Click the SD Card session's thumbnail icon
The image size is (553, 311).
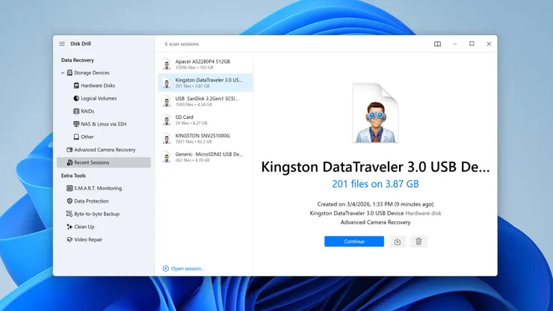(x=167, y=120)
